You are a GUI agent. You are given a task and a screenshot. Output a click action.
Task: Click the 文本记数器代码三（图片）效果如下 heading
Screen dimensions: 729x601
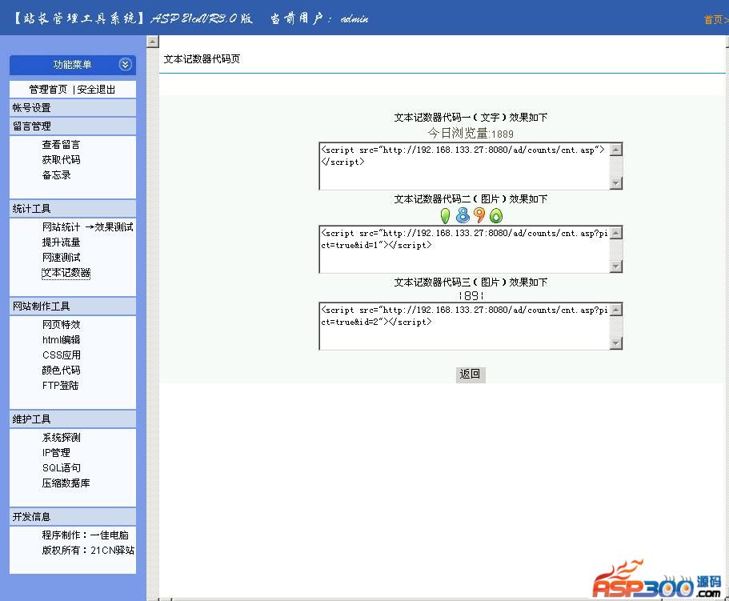point(471,282)
